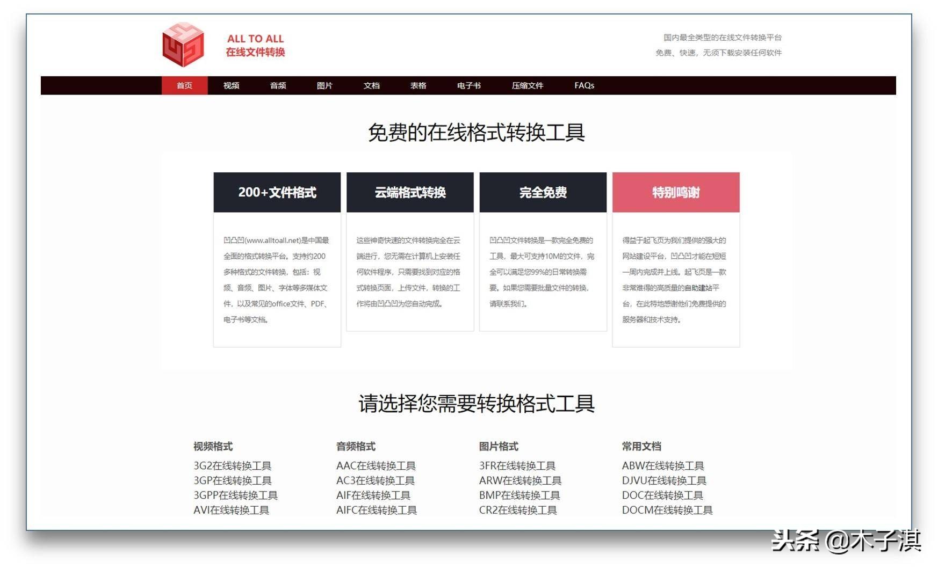Select 图片 in the navigation bar
Image resolution: width=938 pixels, height=569 pixels.
324,85
